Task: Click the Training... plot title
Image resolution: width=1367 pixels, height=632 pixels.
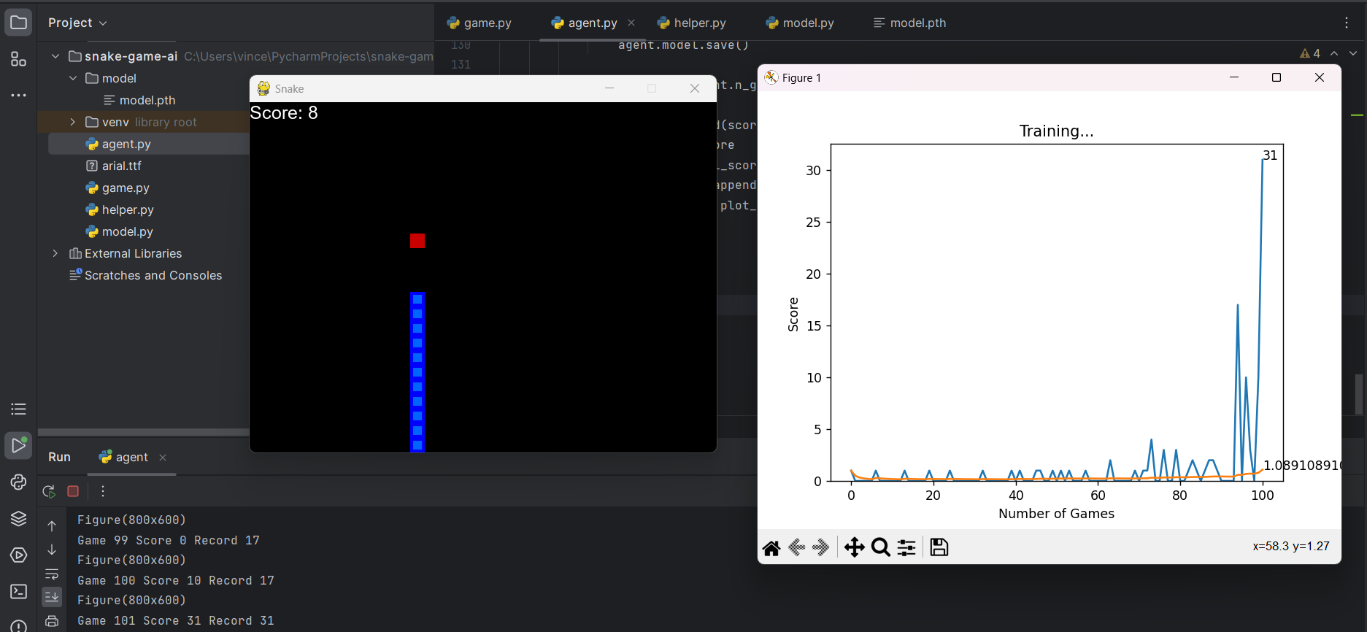Action: pos(1056,131)
